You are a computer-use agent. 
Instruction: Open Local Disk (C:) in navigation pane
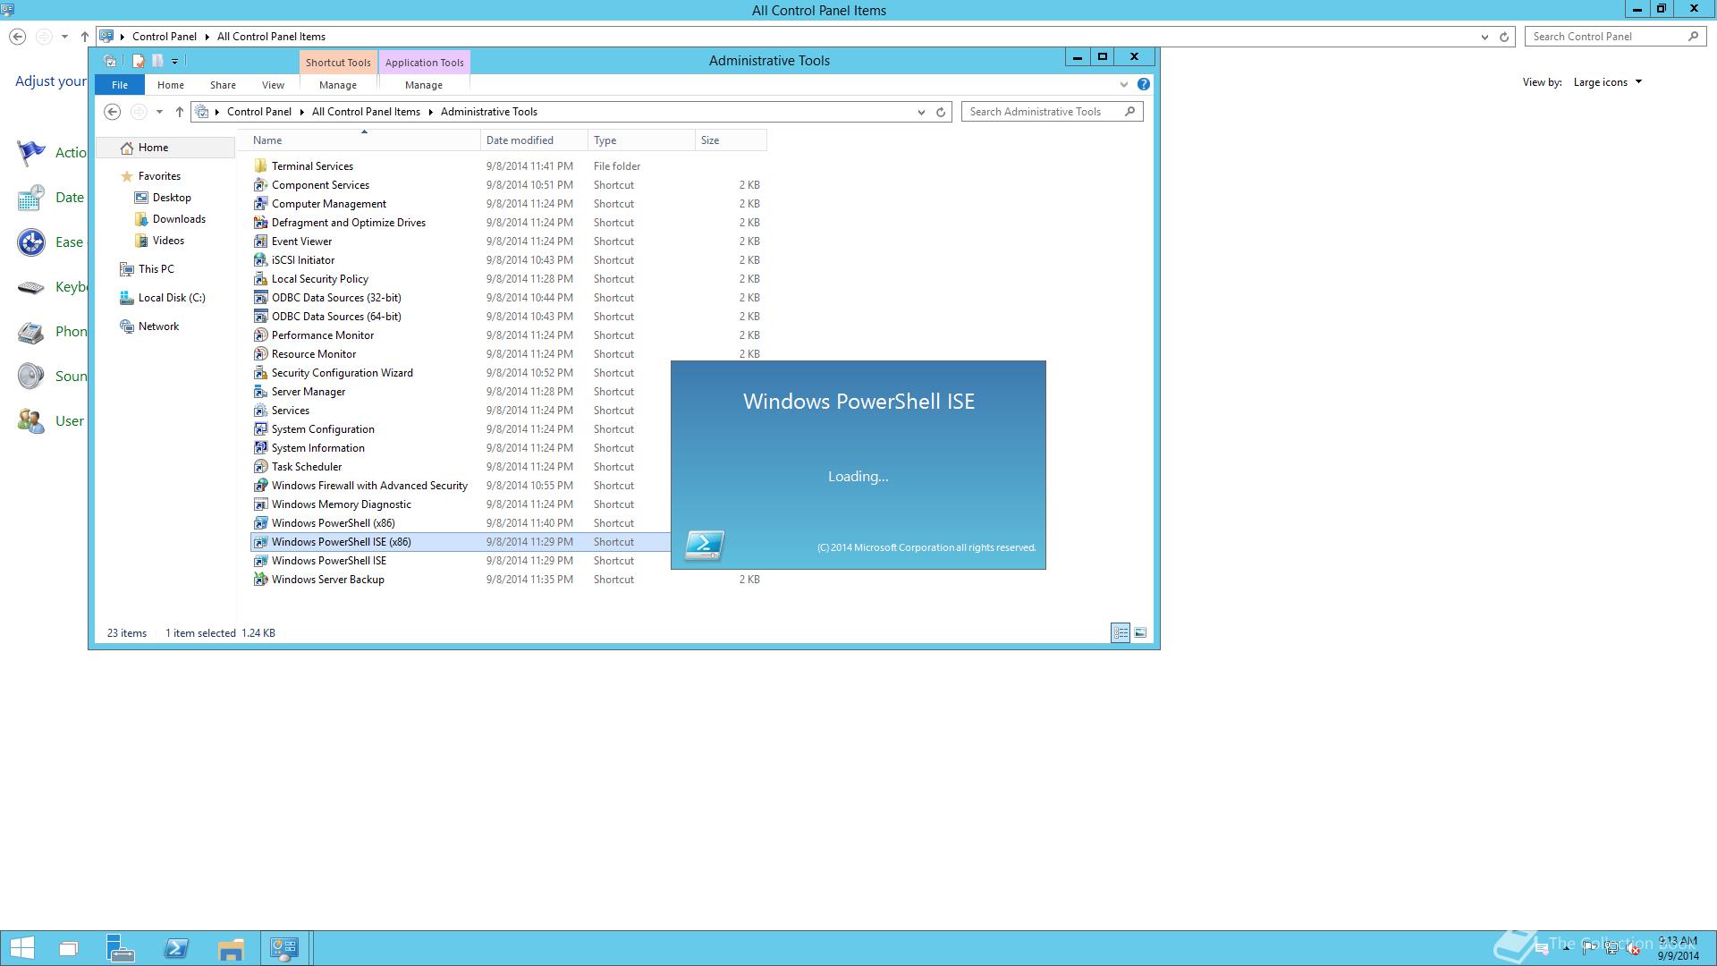(172, 298)
